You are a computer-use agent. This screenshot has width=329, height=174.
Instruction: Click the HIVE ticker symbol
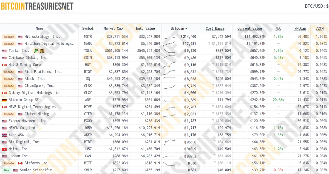tap(88, 107)
